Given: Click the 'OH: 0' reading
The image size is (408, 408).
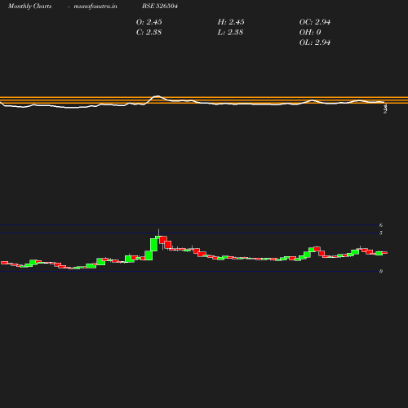Looking at the screenshot, I should tap(310, 33).
